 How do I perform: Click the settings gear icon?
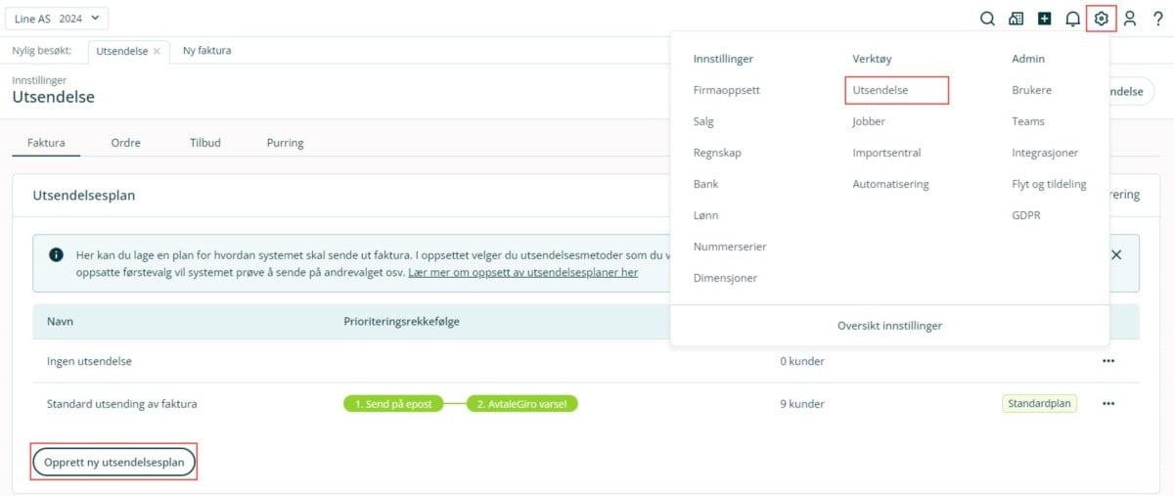1101,19
